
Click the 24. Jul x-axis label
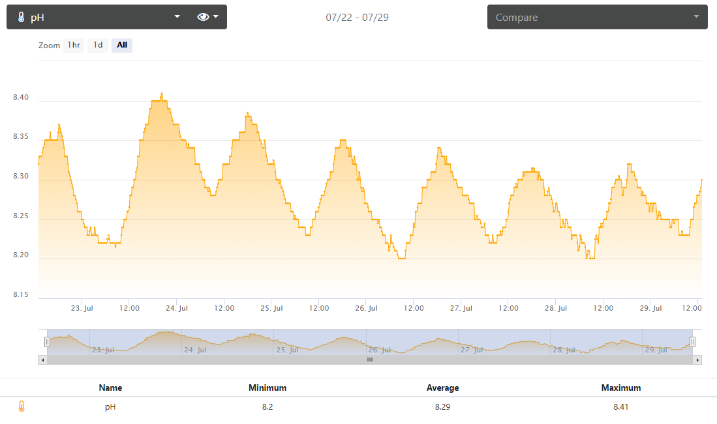[177, 309]
